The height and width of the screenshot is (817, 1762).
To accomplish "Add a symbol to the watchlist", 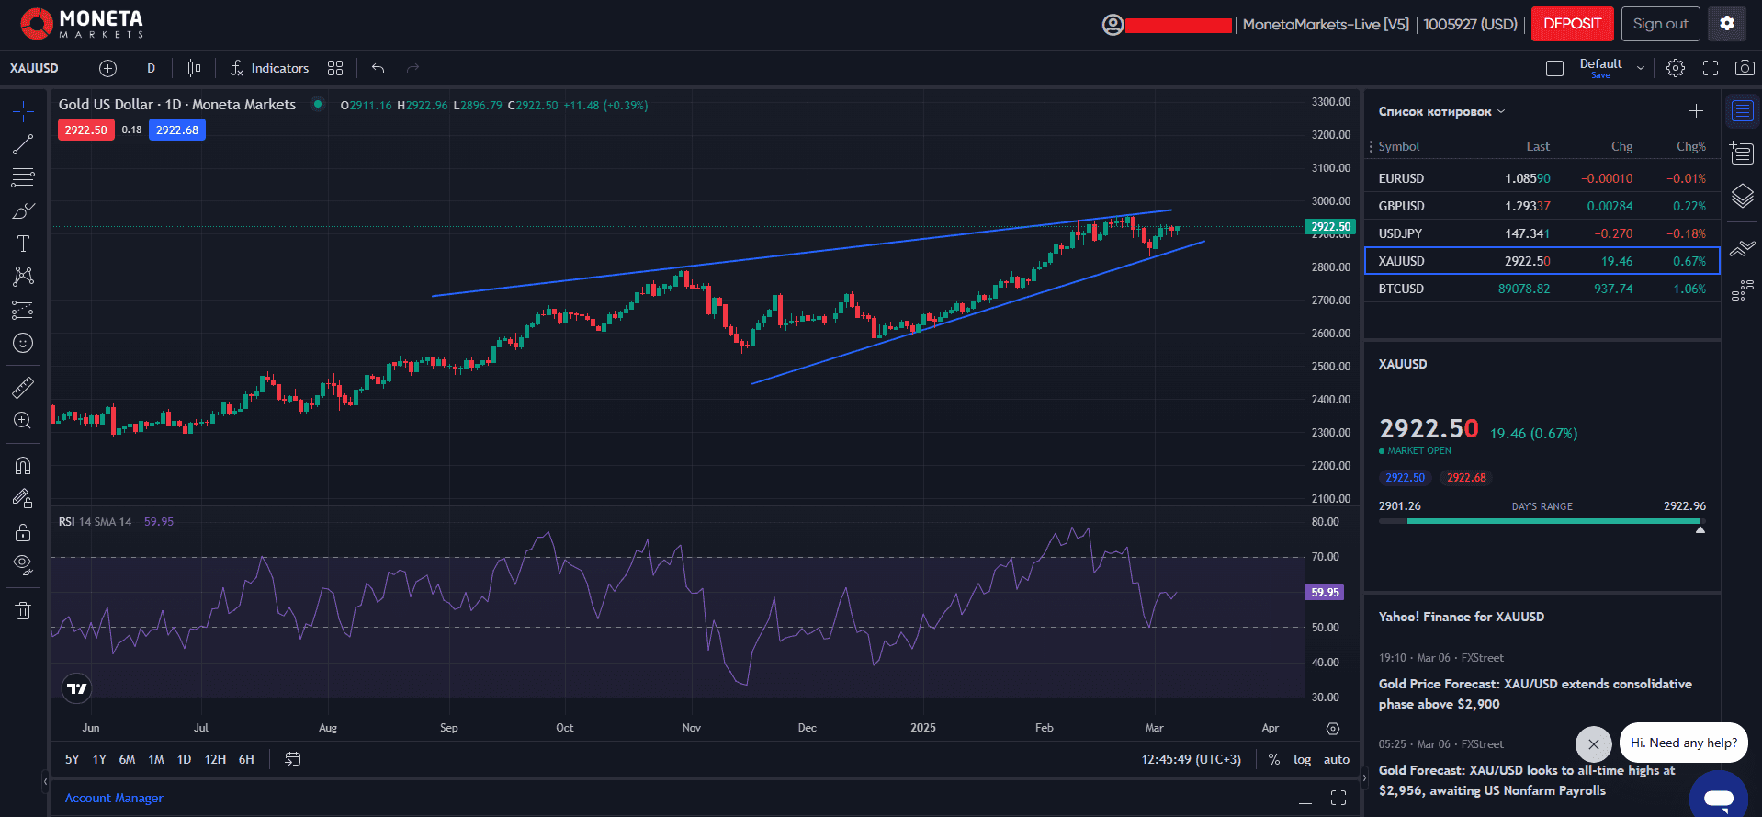I will pos(1696,111).
